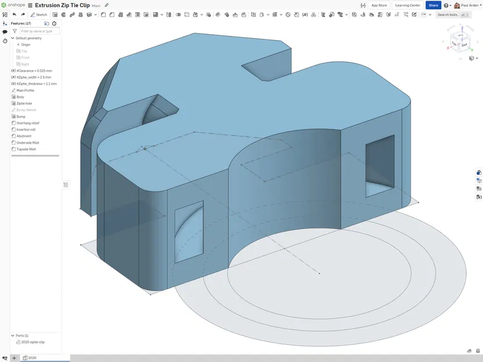Select the Underside fillet feature

[x=28, y=143]
